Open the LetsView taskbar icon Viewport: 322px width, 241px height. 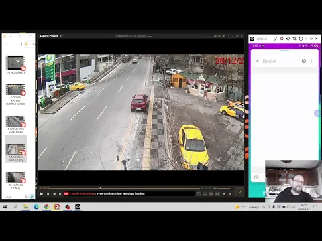(x=78, y=207)
